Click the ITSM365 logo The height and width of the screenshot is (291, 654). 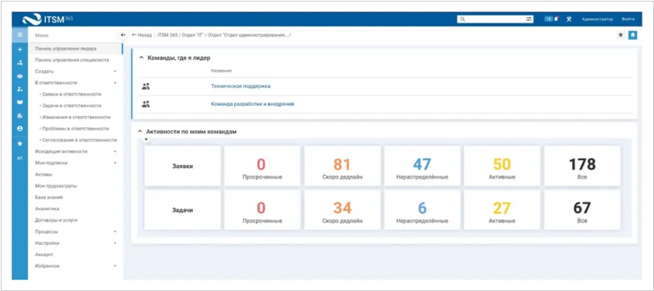pyautogui.click(x=48, y=19)
